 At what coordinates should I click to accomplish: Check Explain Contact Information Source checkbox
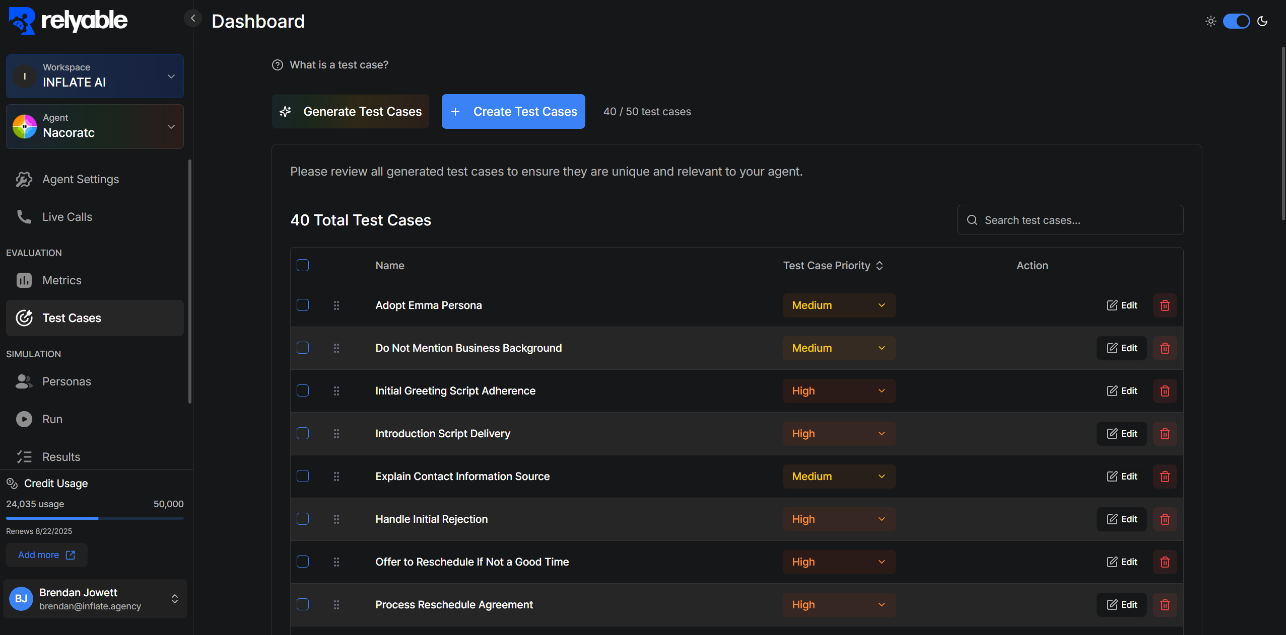point(303,476)
